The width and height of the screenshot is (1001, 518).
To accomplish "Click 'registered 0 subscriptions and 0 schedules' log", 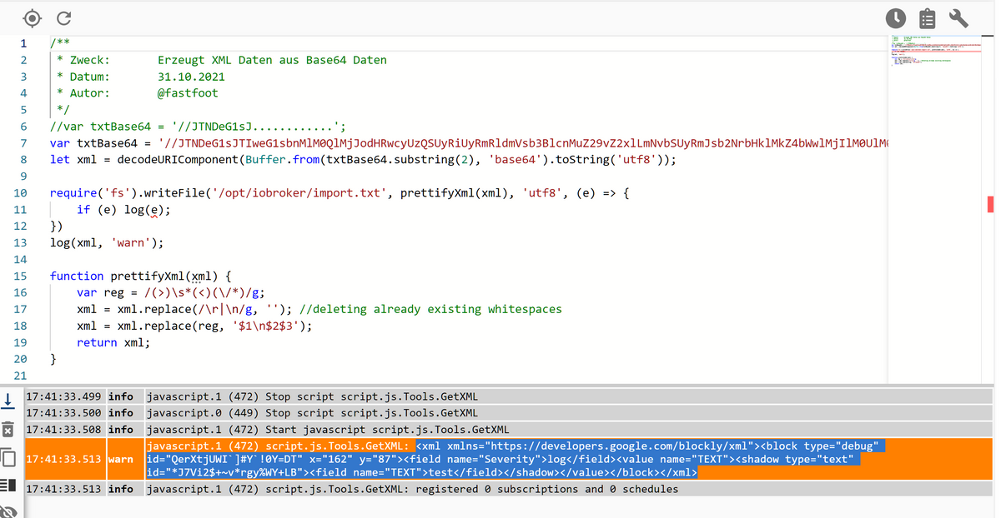I will click(546, 489).
